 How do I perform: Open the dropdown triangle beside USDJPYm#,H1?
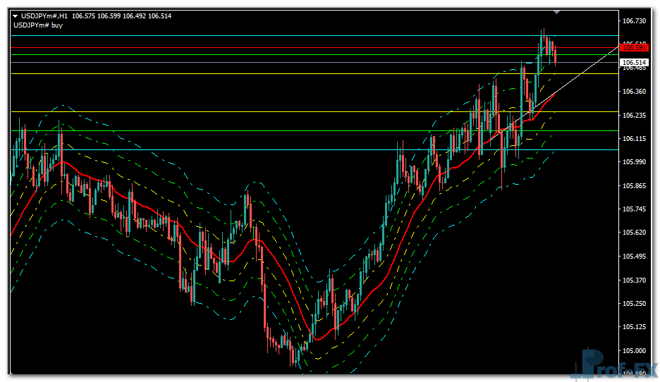[16, 16]
